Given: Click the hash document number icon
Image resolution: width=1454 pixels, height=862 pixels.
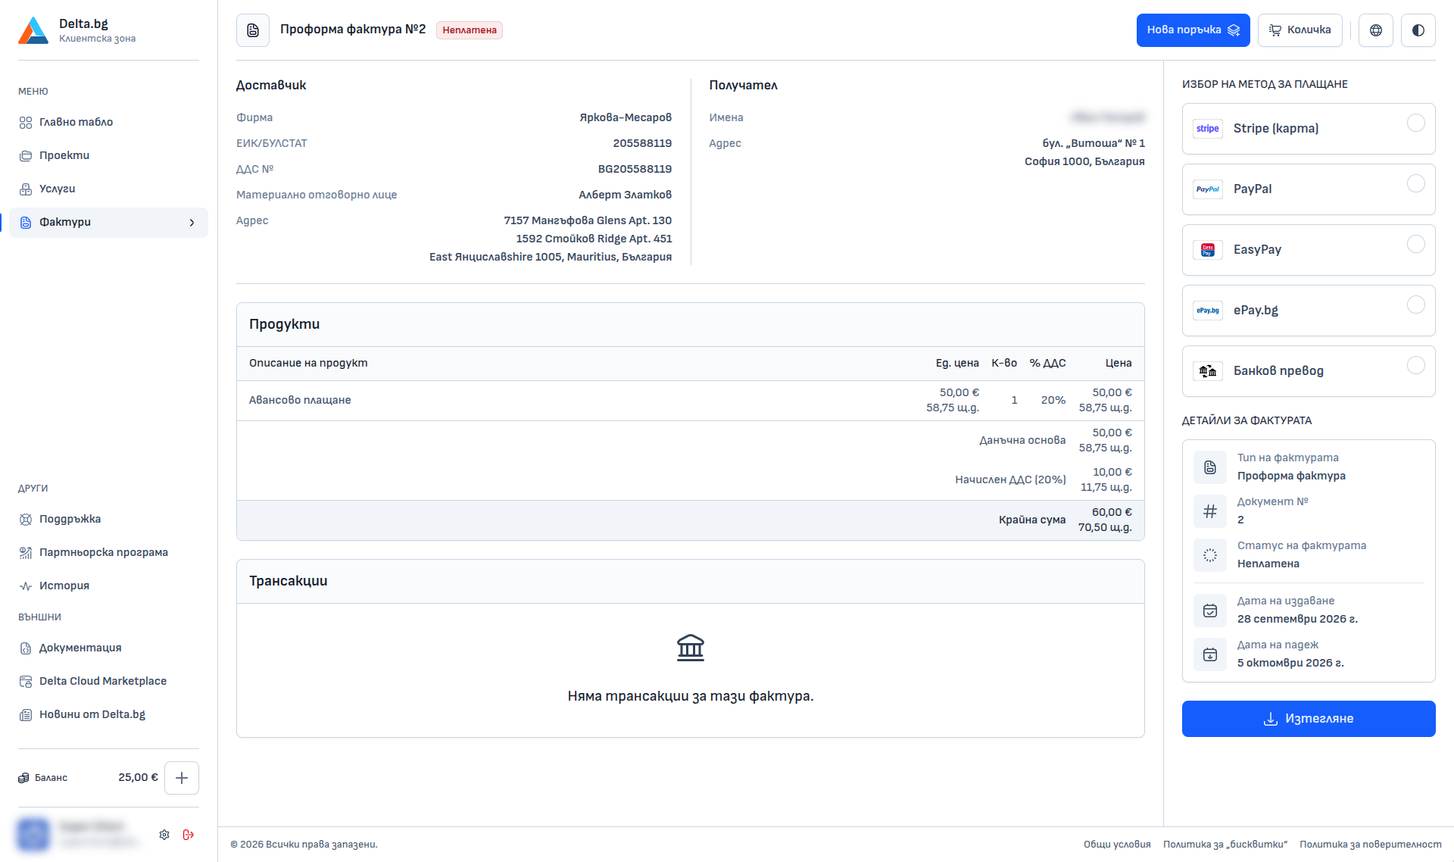Looking at the screenshot, I should coord(1210,511).
